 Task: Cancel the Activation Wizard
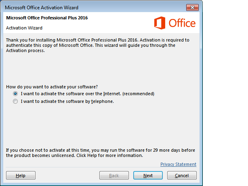pyautogui.click(x=182, y=176)
